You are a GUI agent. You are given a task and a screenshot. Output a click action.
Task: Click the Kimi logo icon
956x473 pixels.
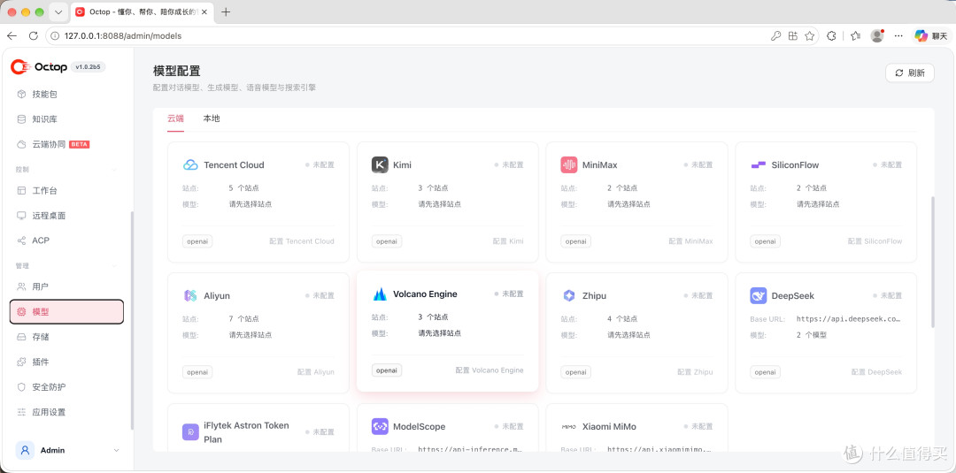(x=380, y=165)
